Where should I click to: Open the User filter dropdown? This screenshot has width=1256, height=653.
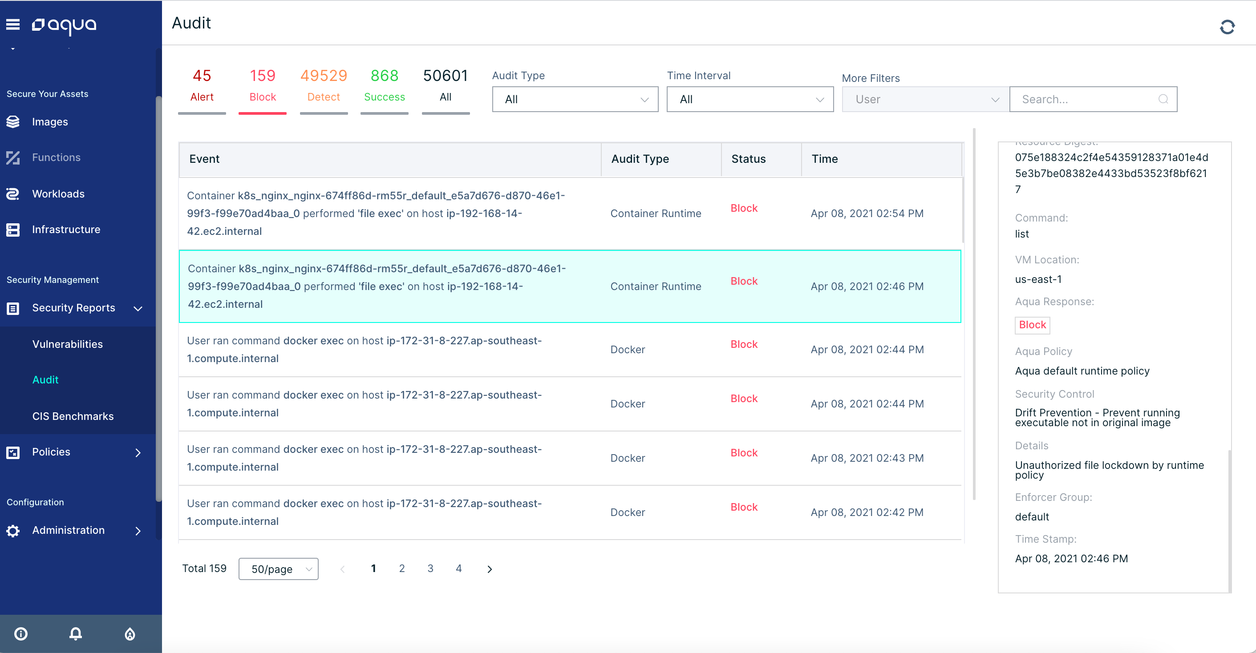click(x=925, y=99)
